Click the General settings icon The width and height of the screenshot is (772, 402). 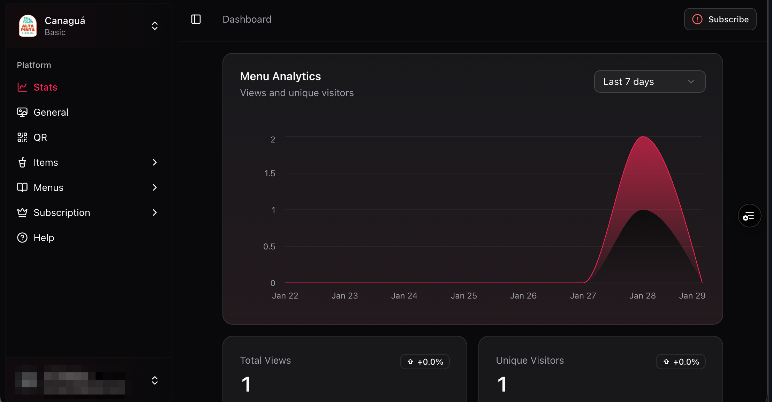22,112
